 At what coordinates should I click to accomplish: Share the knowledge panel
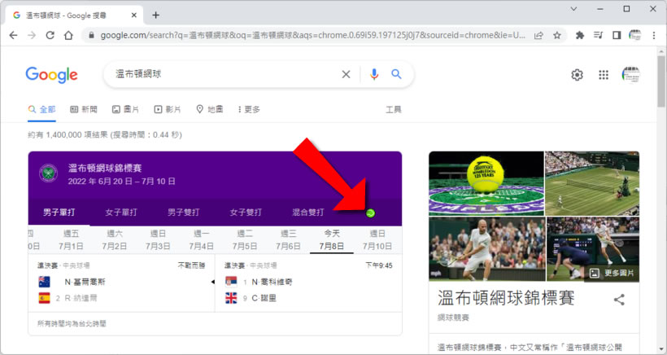pos(619,300)
